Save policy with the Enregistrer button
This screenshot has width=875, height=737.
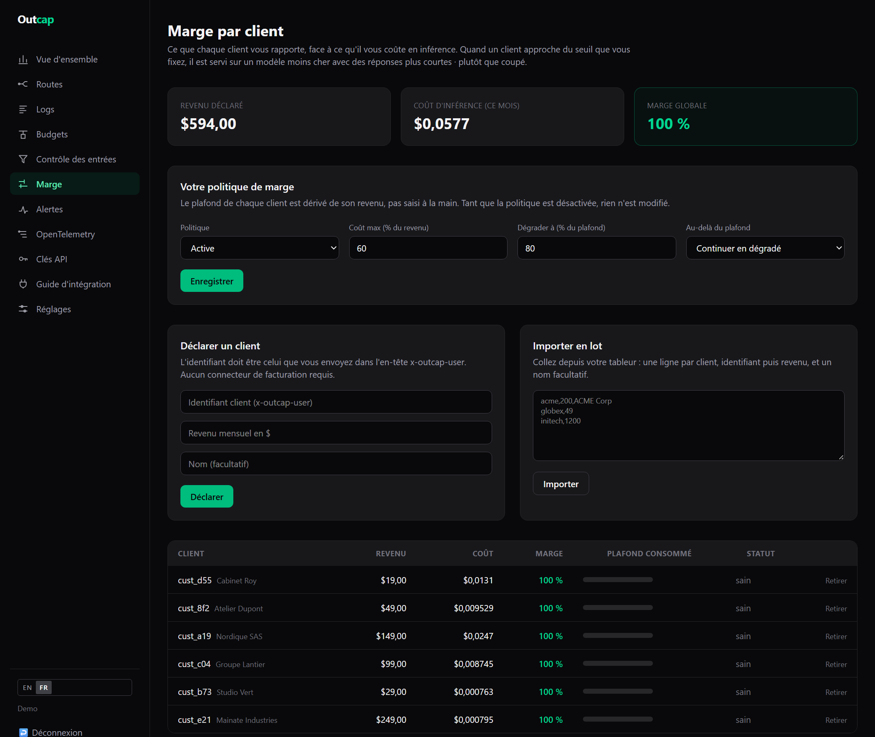[x=212, y=281]
